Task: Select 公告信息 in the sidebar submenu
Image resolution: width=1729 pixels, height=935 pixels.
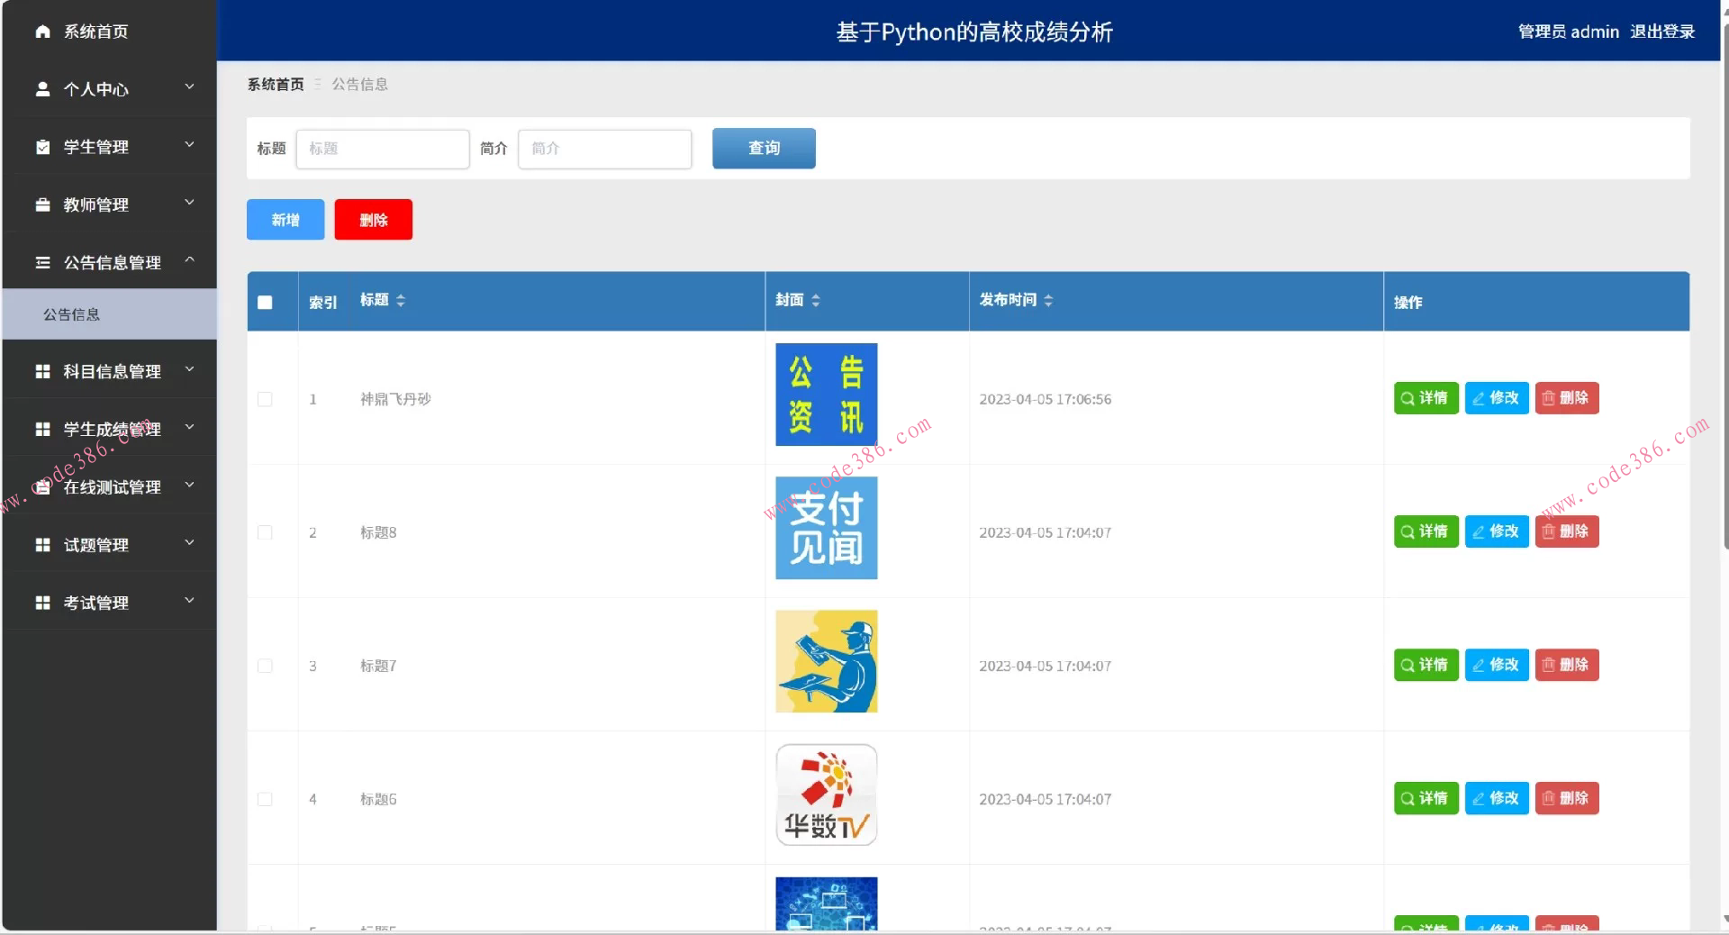Action: [72, 313]
